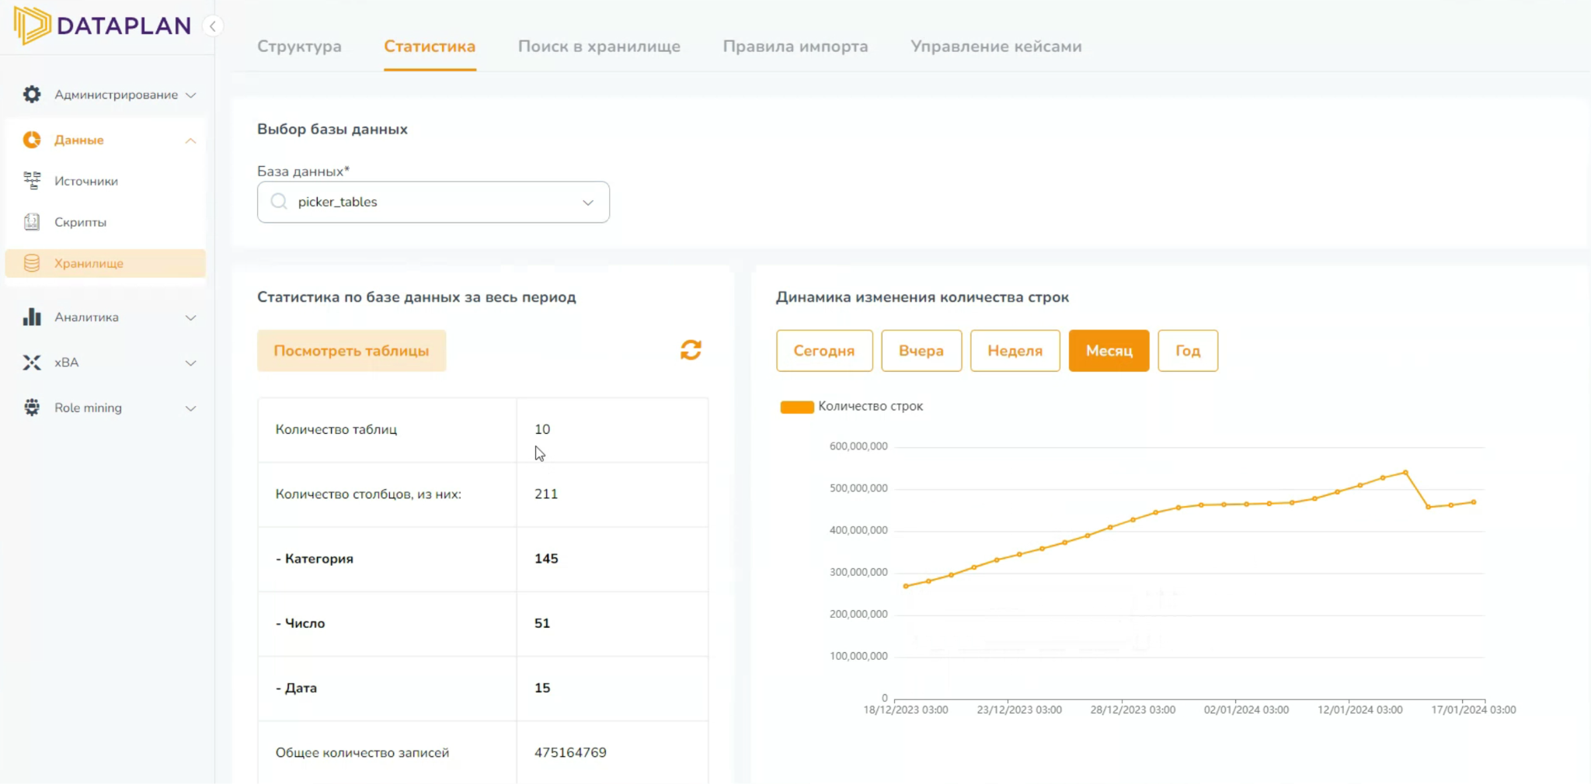1591x784 pixels.
Task: Switch chart period to Год
Action: click(1188, 351)
